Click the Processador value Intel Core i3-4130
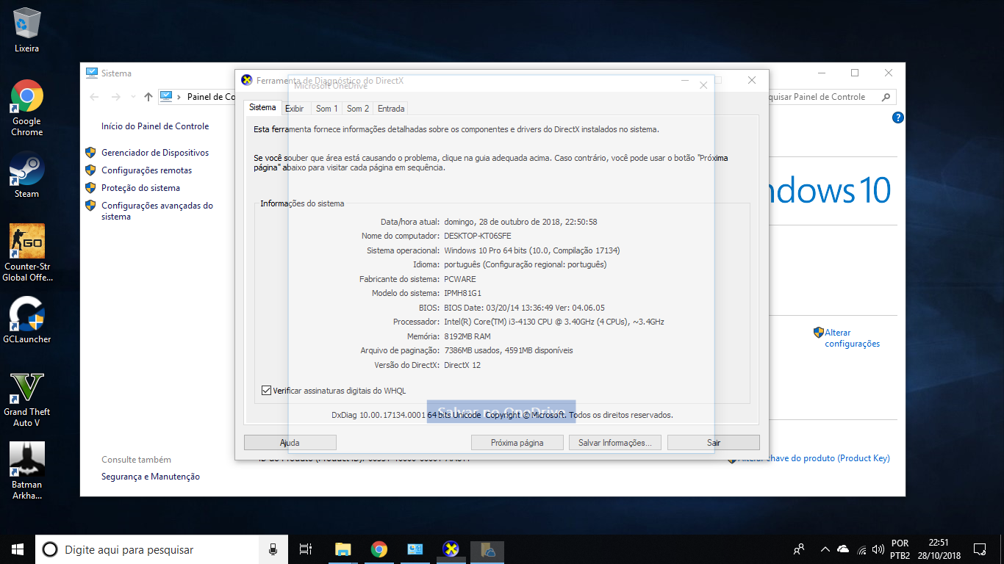Image resolution: width=1004 pixels, height=564 pixels. pos(554,322)
